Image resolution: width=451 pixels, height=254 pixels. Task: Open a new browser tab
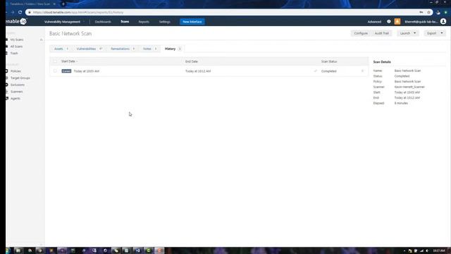click(63, 4)
